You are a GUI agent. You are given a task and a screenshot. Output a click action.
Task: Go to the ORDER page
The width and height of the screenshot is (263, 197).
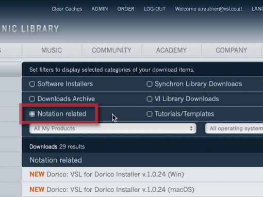(x=126, y=9)
